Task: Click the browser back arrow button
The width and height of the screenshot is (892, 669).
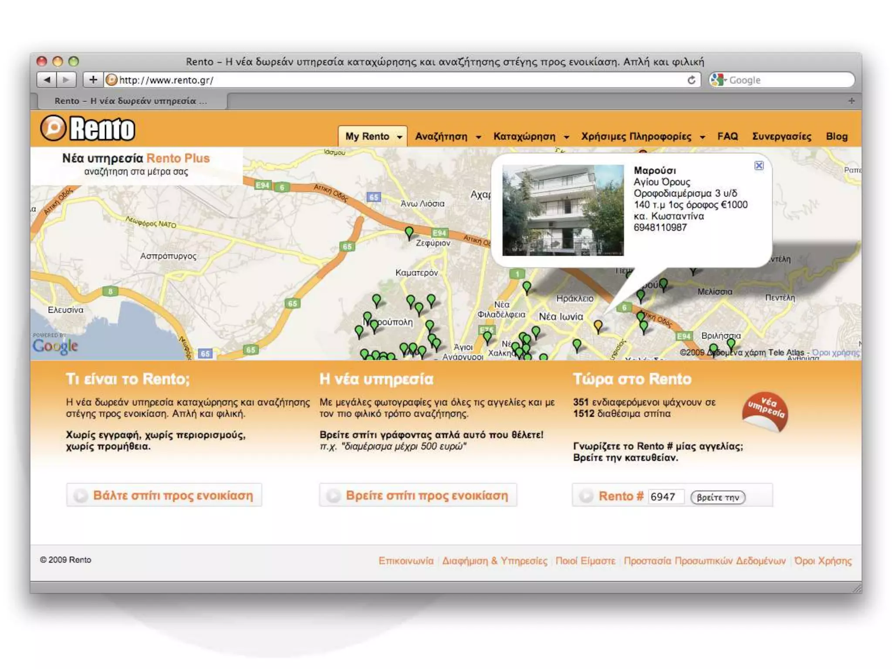Action: 47,80
